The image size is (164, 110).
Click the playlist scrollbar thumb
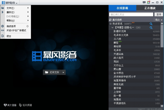click(x=162, y=36)
